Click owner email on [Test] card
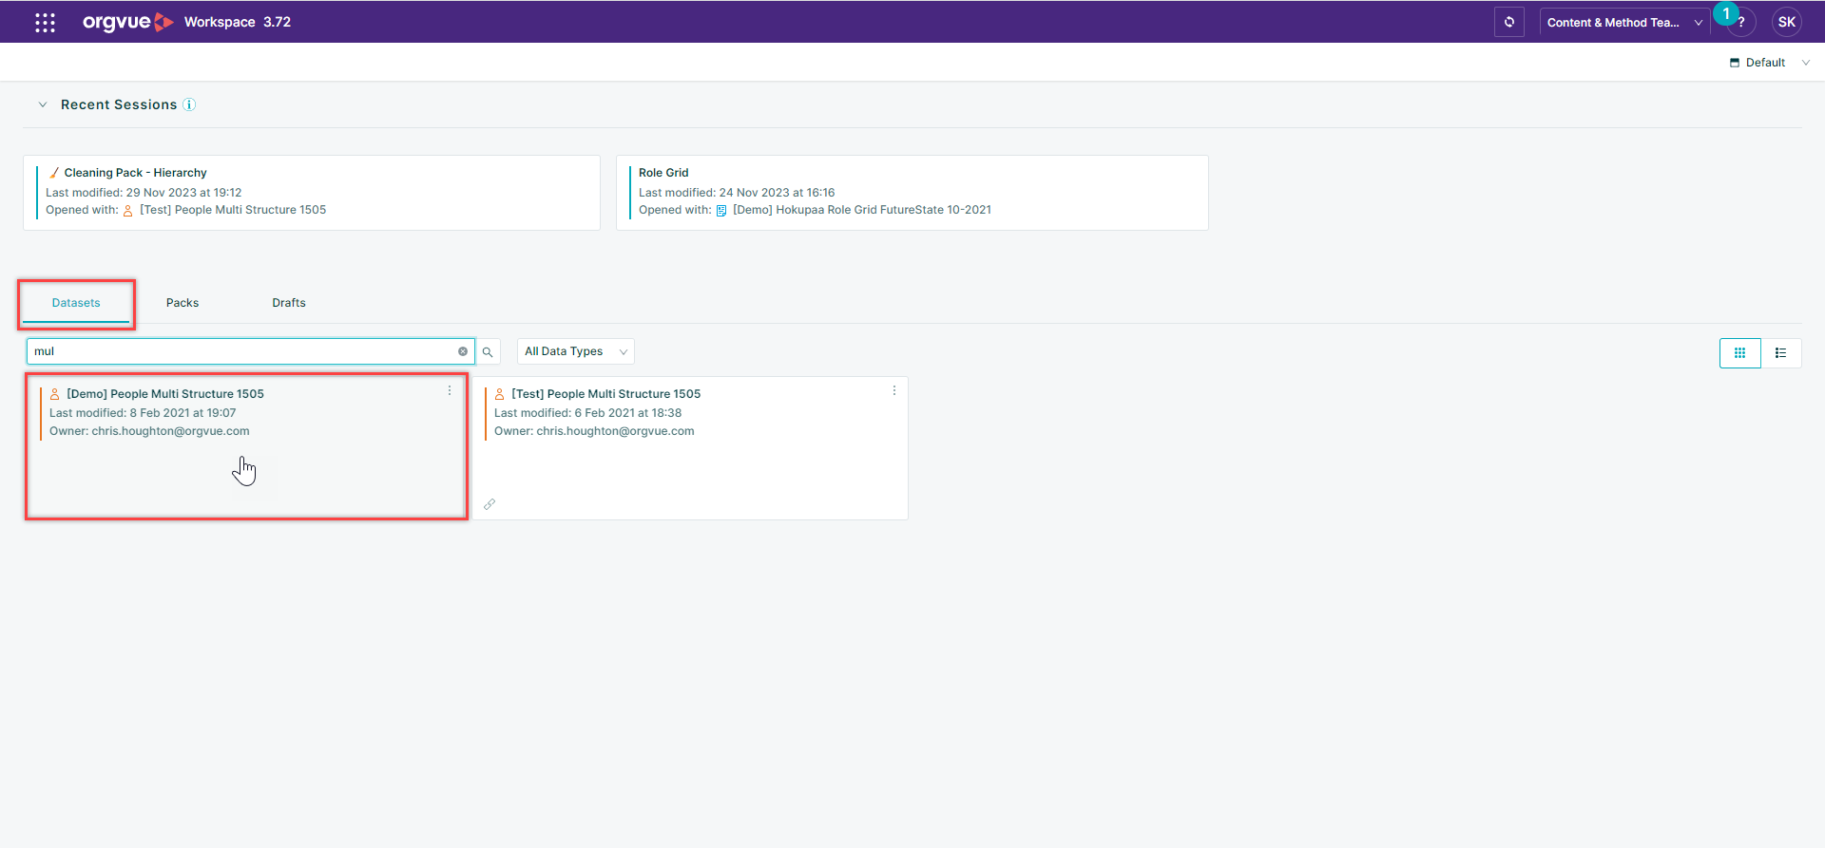 pos(615,431)
